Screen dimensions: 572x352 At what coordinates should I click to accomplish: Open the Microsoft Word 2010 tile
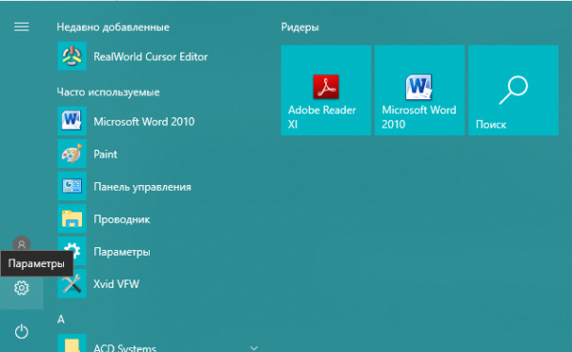pos(419,91)
